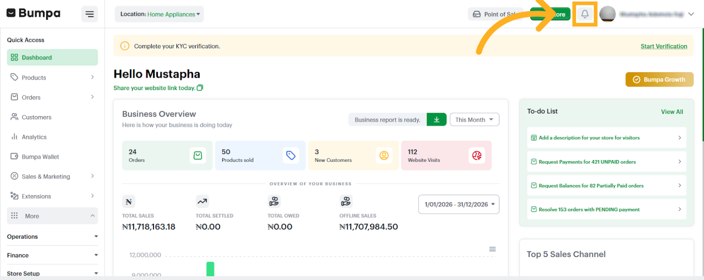Click the Offline Sales hand icon
The width and height of the screenshot is (704, 280).
tap(346, 201)
